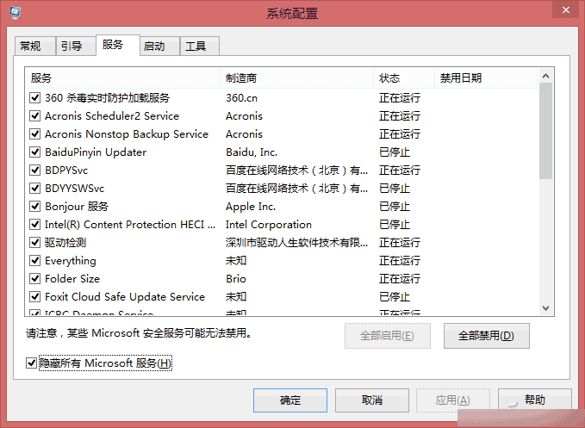Viewport: 585px width, 428px height.
Task: Switch to the 工具 tab
Action: point(200,47)
